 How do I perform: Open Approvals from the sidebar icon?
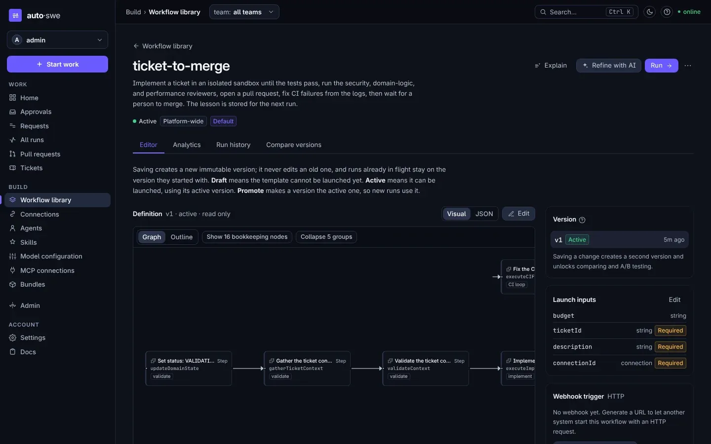(13, 112)
